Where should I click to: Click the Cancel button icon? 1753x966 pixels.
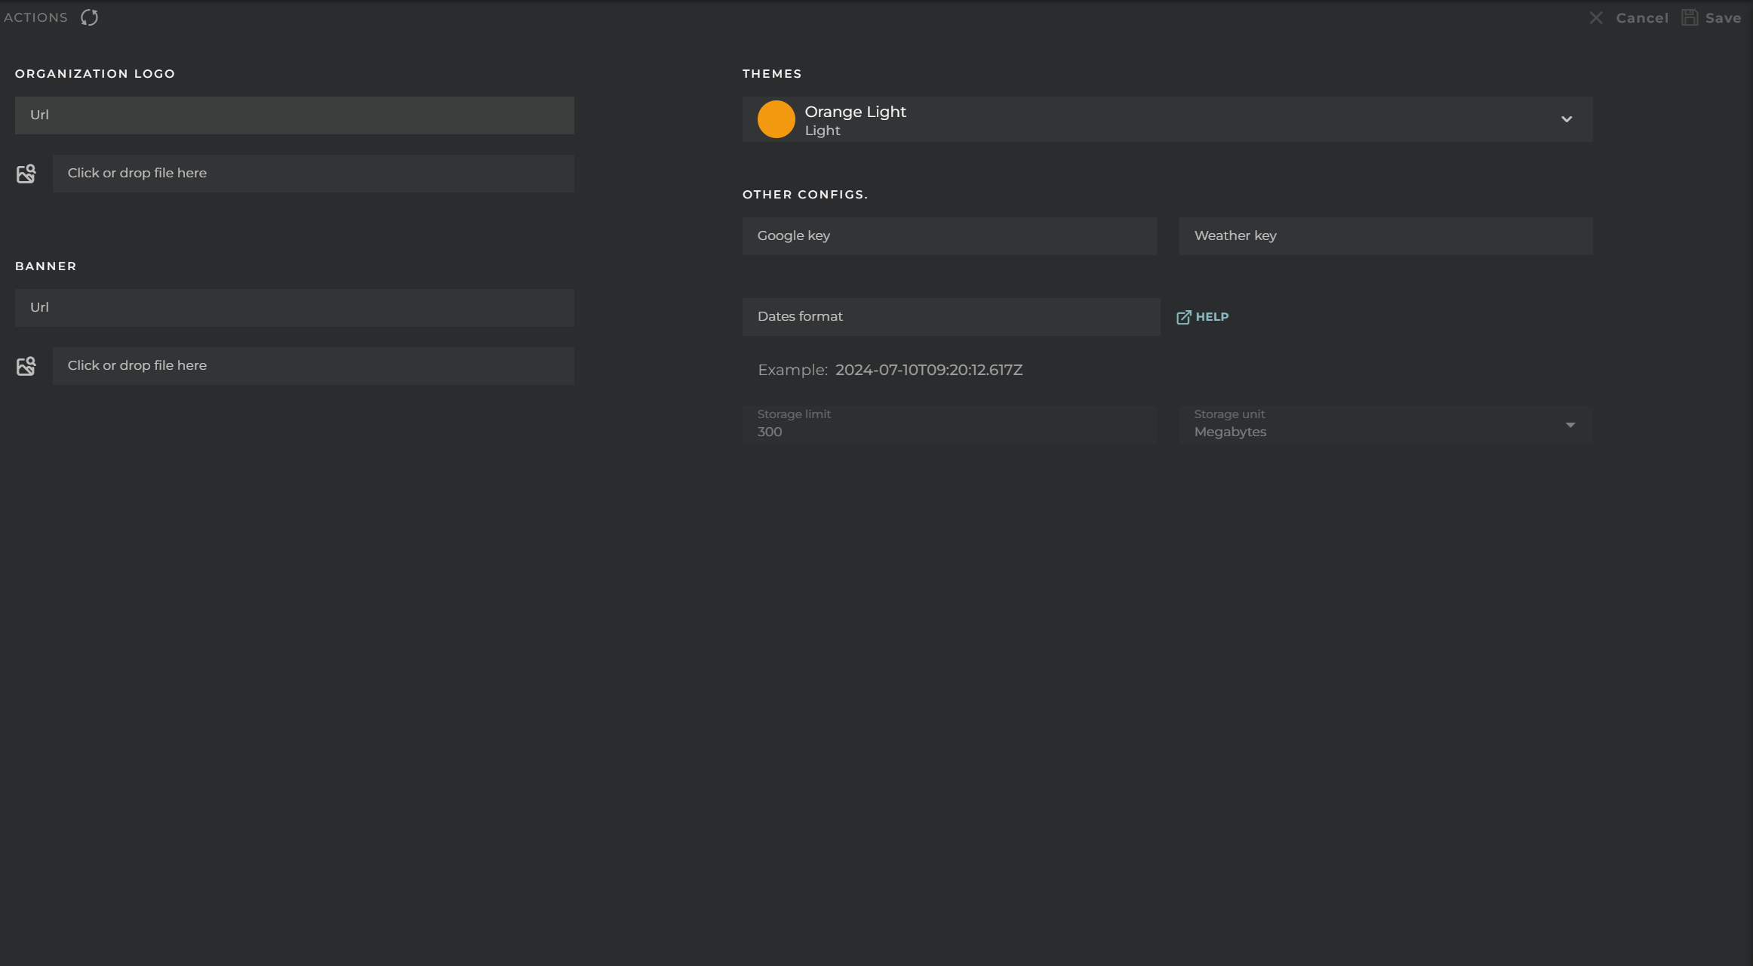coord(1596,17)
